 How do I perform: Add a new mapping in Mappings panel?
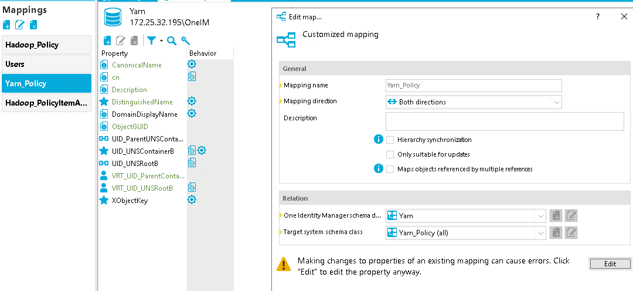6,25
